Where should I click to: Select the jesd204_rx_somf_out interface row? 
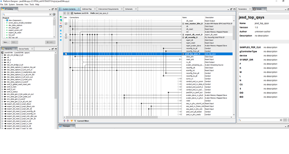194,92
